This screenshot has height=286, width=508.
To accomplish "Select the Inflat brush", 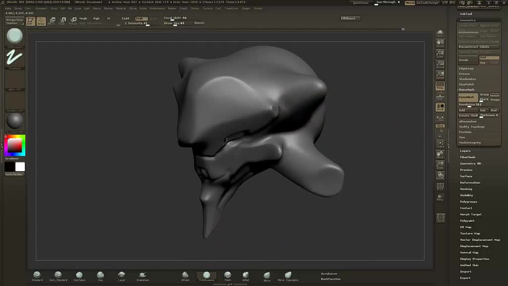I will click(246, 276).
